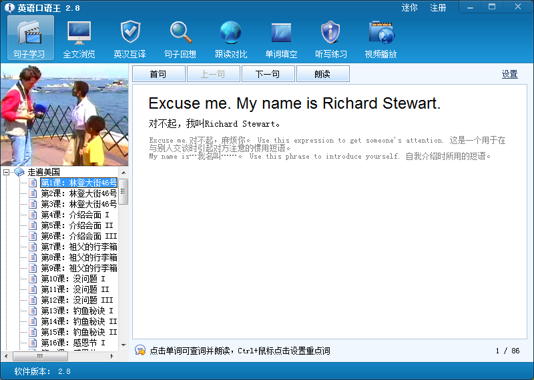This screenshot has height=380, width=534.
Task: Open the 注册 registration menu
Action: click(438, 8)
